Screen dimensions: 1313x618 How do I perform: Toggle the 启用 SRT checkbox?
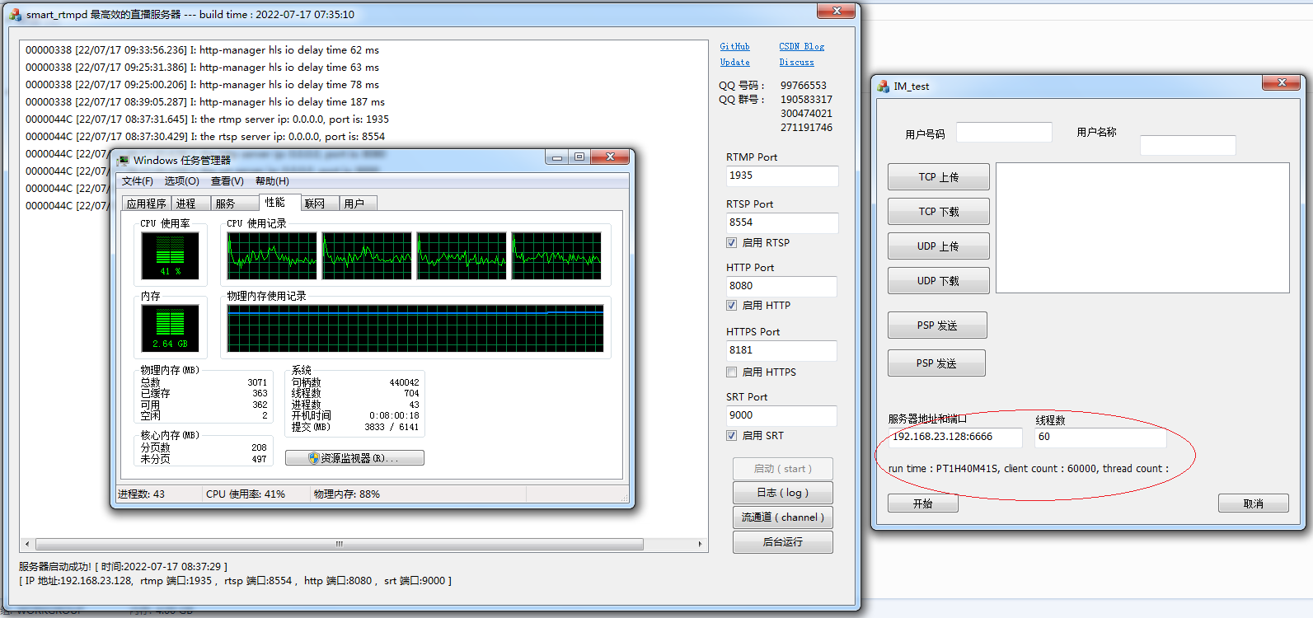point(731,435)
